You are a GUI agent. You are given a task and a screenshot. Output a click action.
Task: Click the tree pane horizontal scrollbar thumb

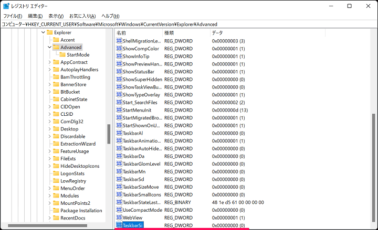coord(47,226)
